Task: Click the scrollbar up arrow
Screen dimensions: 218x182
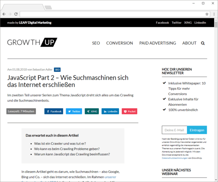Action: point(216,20)
